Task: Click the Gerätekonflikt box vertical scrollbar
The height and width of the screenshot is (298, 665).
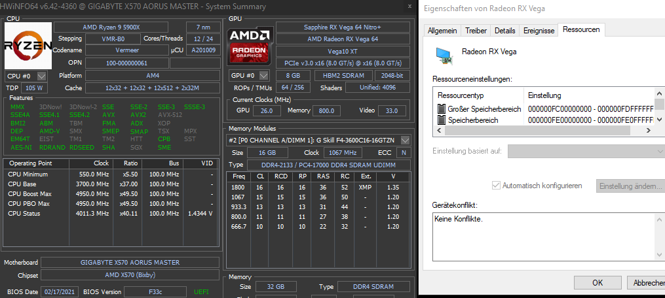Action: (660, 237)
